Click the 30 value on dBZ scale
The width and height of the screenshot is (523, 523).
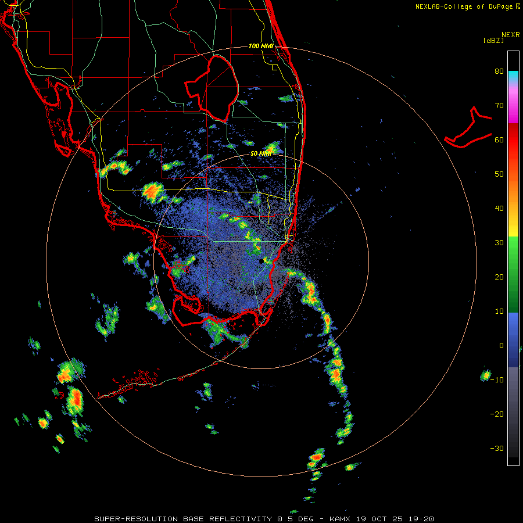tap(499, 243)
